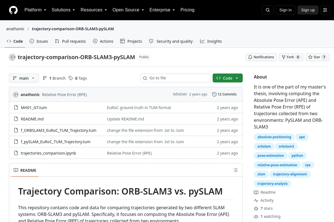
Task: Open the GitHub homepage logo
Action: pyautogui.click(x=13, y=10)
